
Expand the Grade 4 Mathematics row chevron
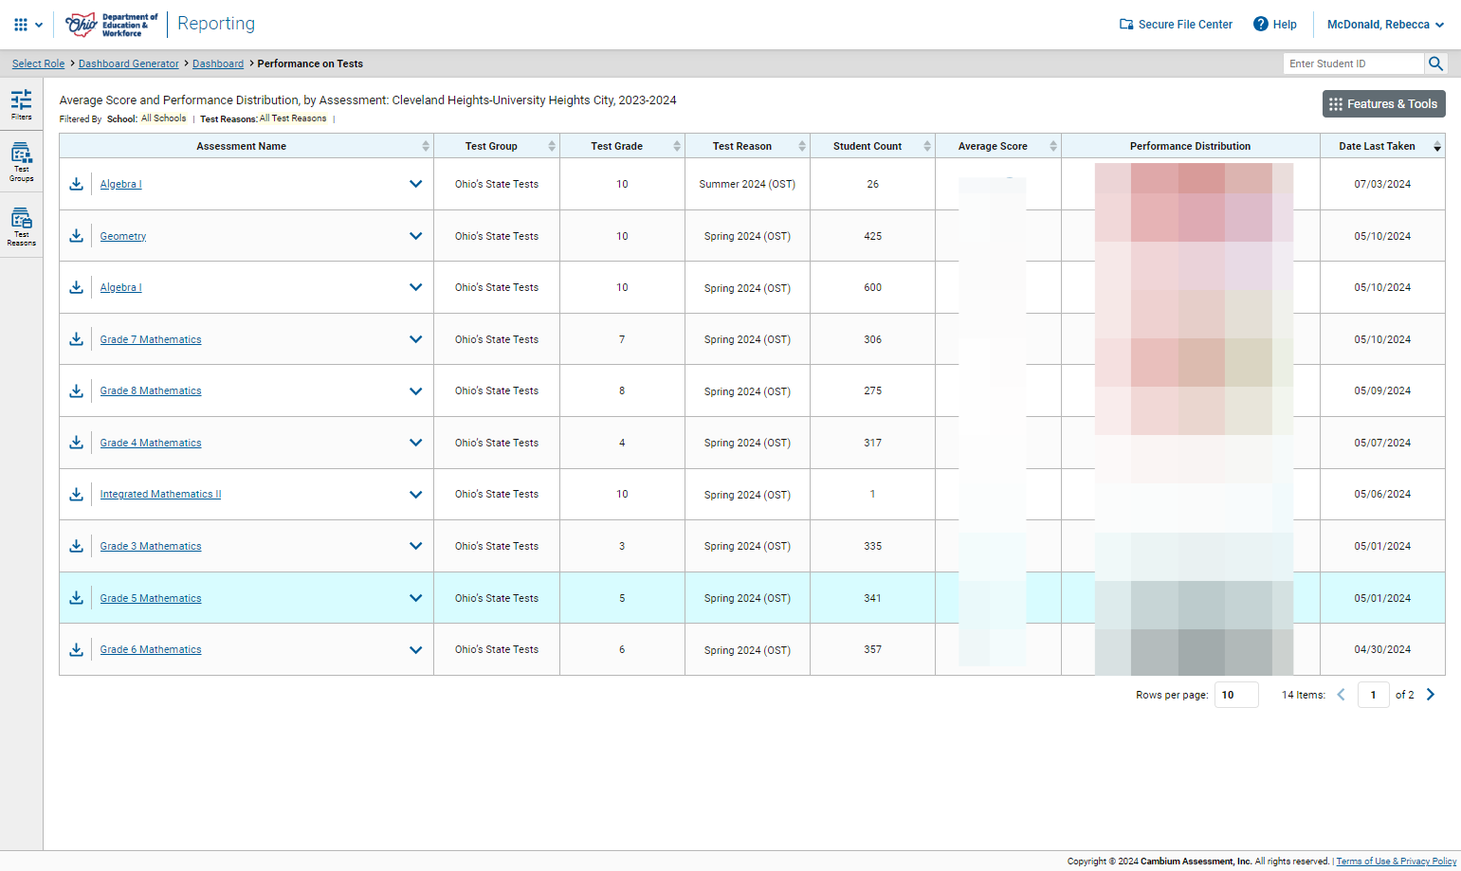[x=415, y=443]
